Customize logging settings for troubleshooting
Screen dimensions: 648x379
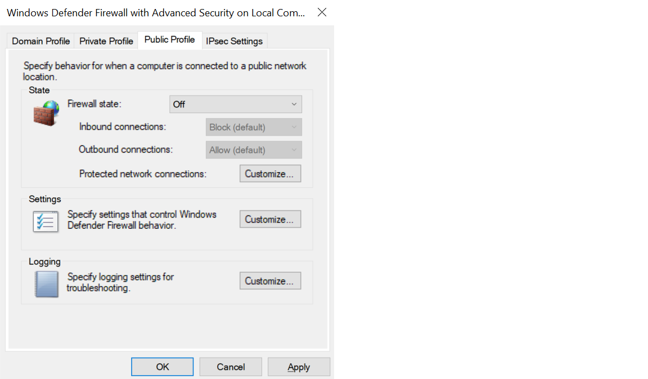[x=270, y=281]
